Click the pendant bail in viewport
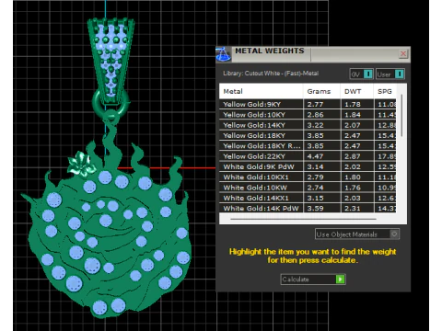This screenshot has width=442, height=331. 110,60
